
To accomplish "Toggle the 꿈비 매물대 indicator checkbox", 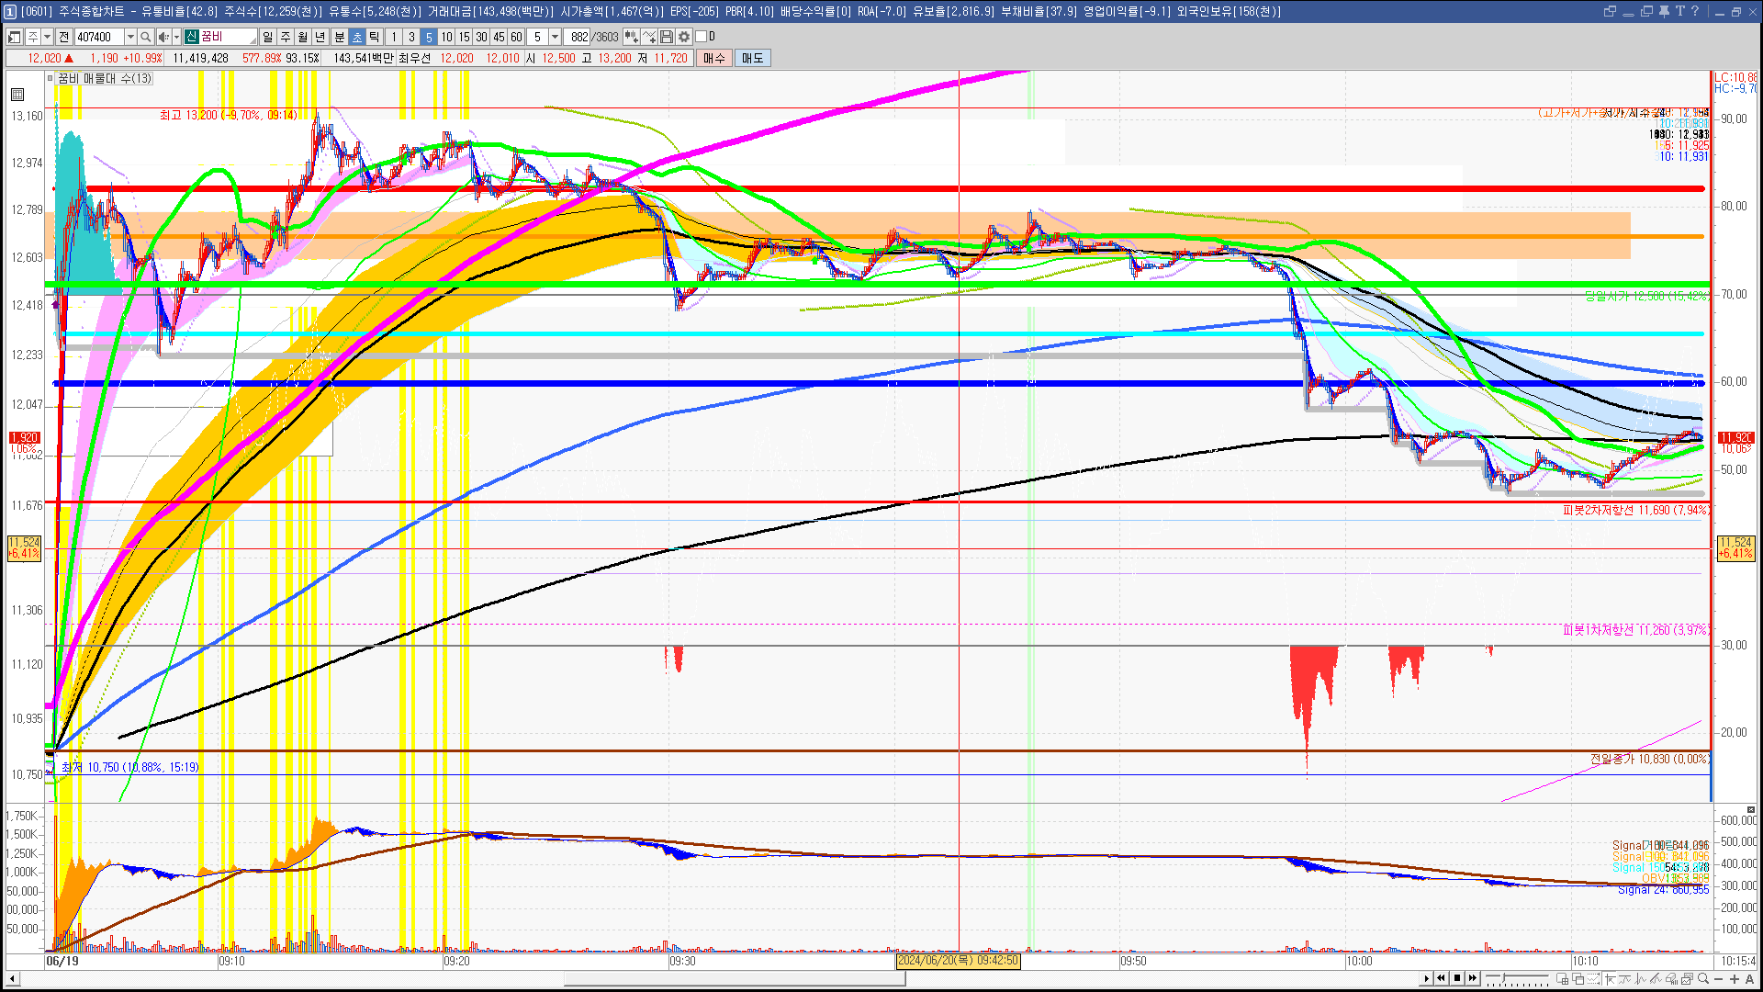I will click(x=51, y=78).
